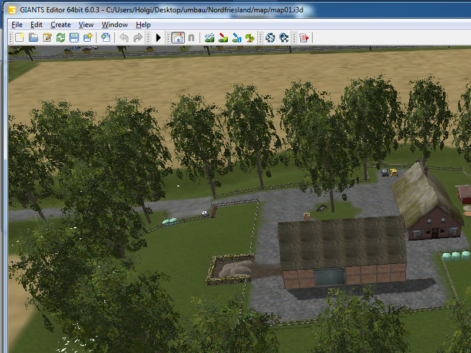This screenshot has height=353, width=471.
Task: Open the Edit menu
Action: coord(37,25)
